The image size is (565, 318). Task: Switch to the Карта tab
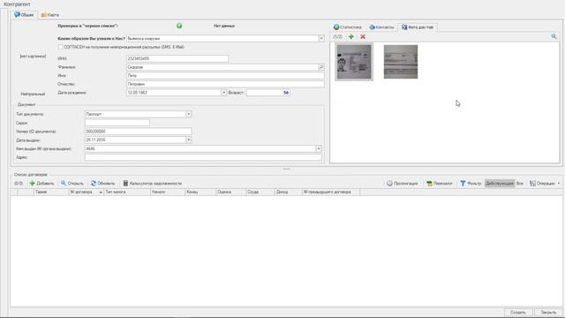coord(49,15)
